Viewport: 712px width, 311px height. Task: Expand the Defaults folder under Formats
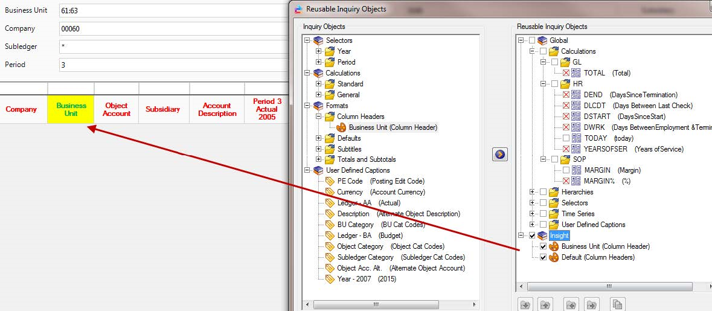(319, 138)
